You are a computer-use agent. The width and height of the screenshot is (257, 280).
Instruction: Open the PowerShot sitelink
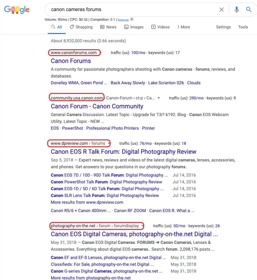click(72, 128)
